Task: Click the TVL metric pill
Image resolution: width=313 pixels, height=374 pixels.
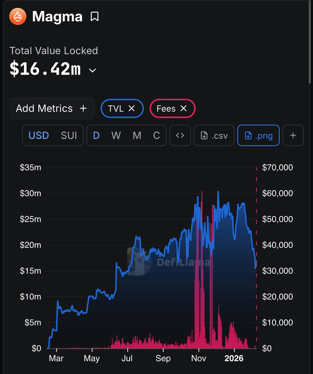Action: pos(116,108)
